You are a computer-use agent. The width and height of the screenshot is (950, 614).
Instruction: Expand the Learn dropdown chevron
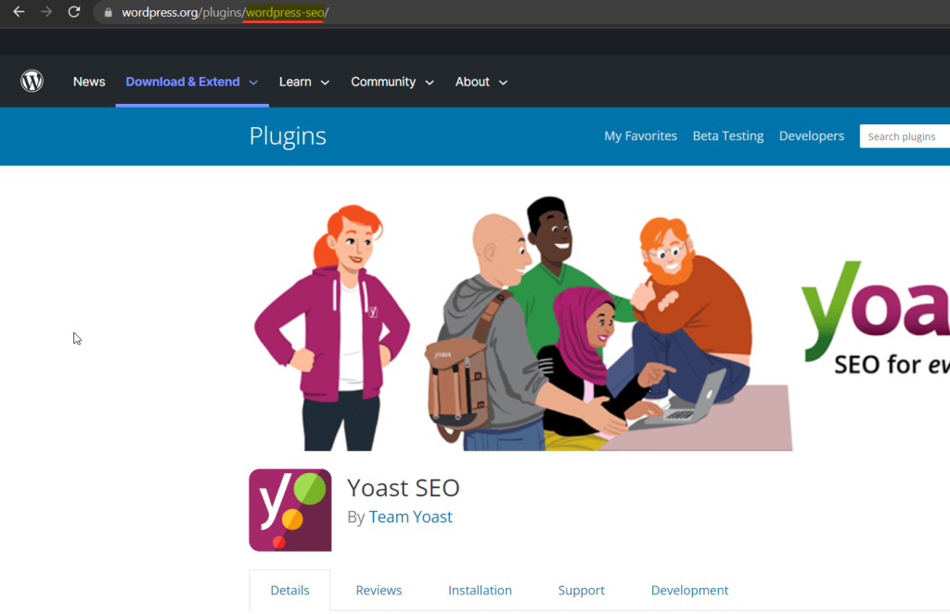325,83
